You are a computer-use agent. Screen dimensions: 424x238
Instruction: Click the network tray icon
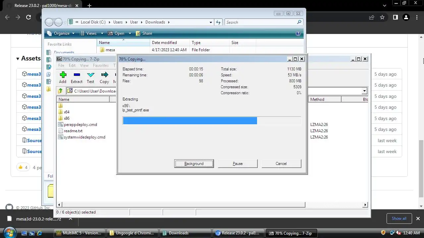pyautogui.click(x=392, y=233)
